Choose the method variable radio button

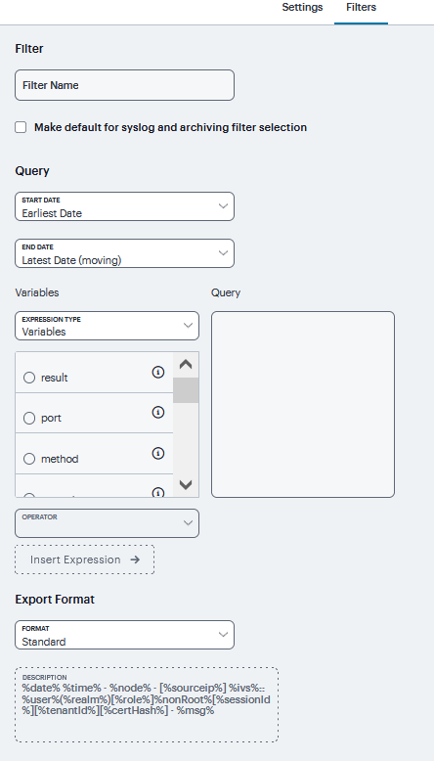pyautogui.click(x=29, y=459)
